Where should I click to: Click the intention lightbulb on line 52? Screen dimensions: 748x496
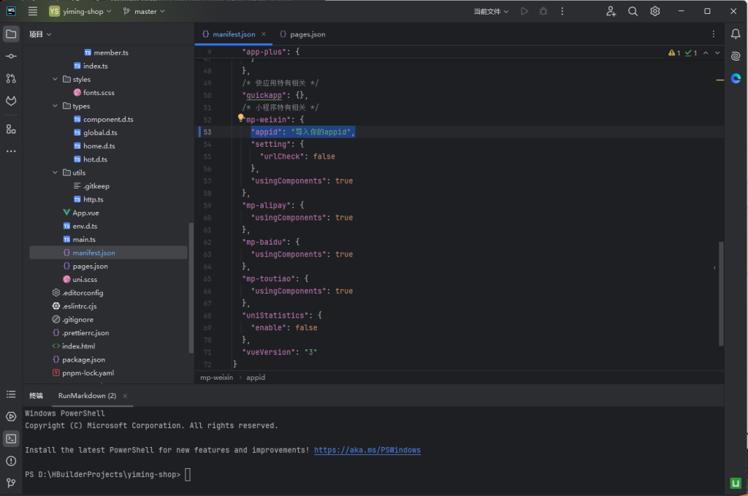click(x=240, y=118)
